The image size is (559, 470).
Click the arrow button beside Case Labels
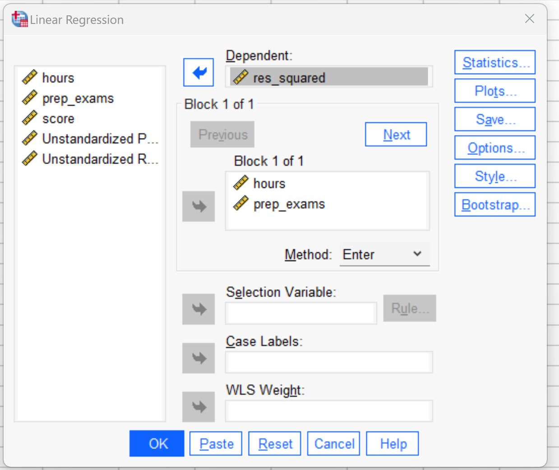(x=199, y=358)
